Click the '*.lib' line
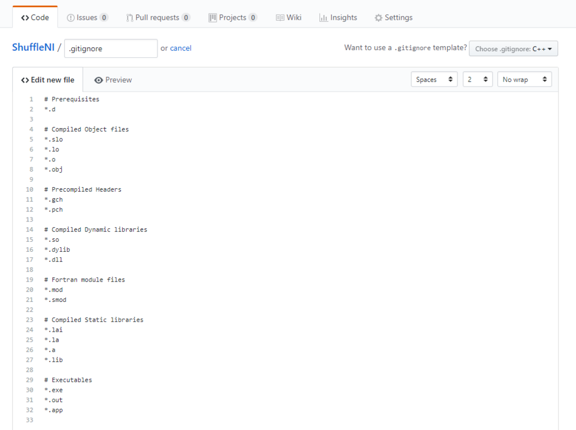Screen dimensions: 576x430 [53, 360]
